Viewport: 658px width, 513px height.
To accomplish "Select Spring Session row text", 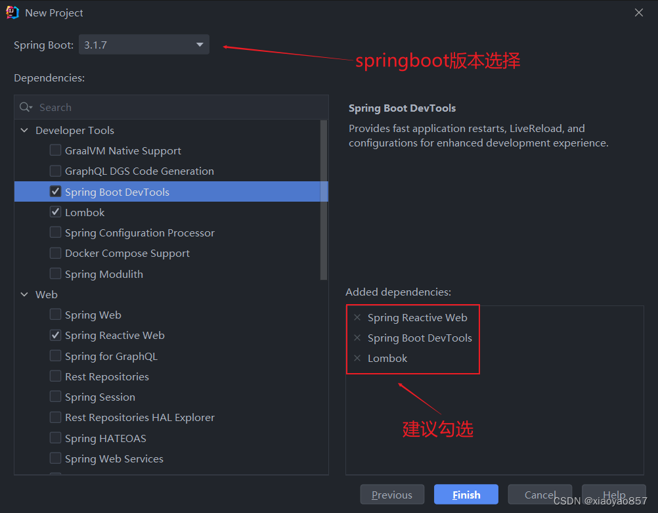I will 100,397.
